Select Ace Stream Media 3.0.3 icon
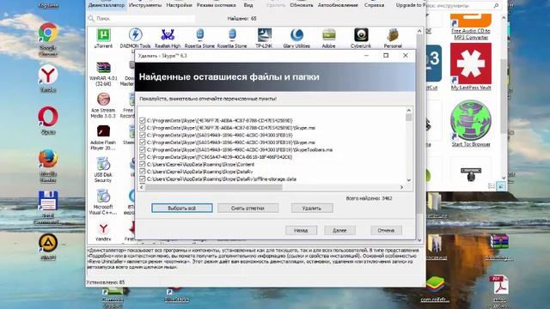Viewport: 550px width, 309px height. [103, 106]
